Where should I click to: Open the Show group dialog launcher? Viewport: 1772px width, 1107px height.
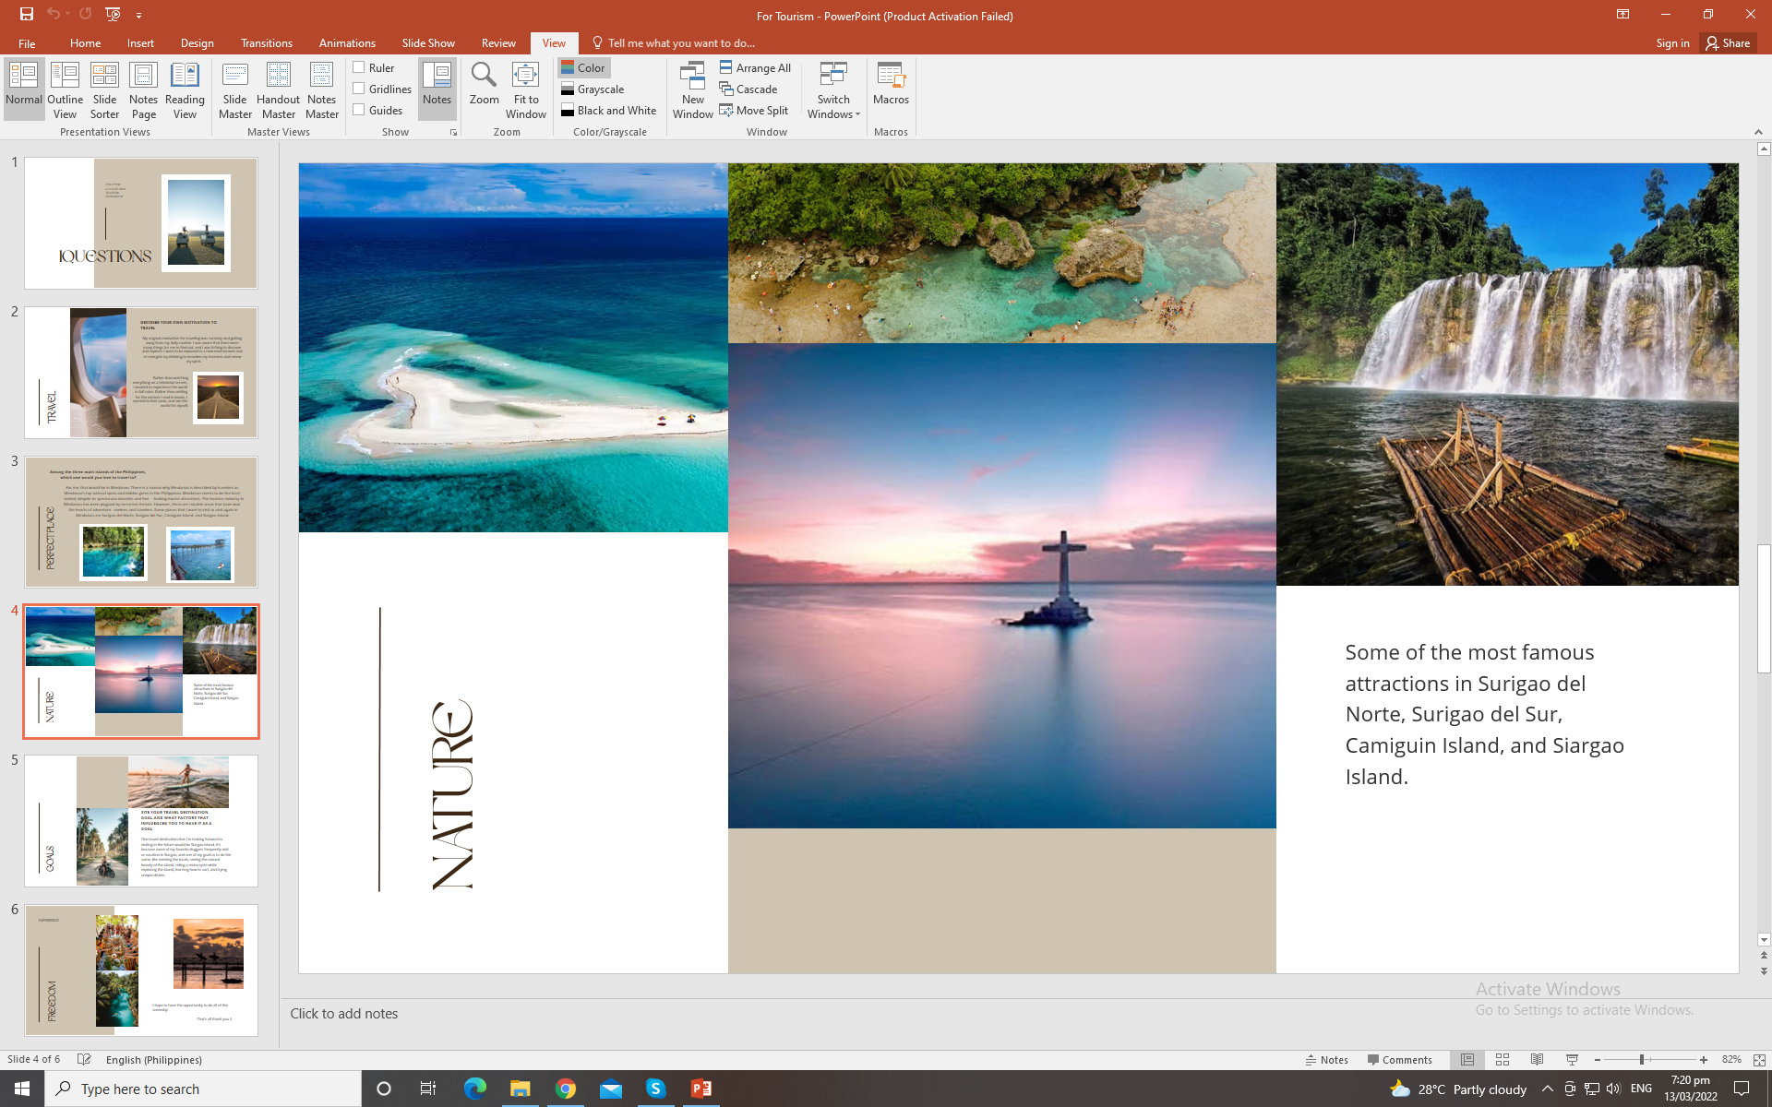click(453, 133)
